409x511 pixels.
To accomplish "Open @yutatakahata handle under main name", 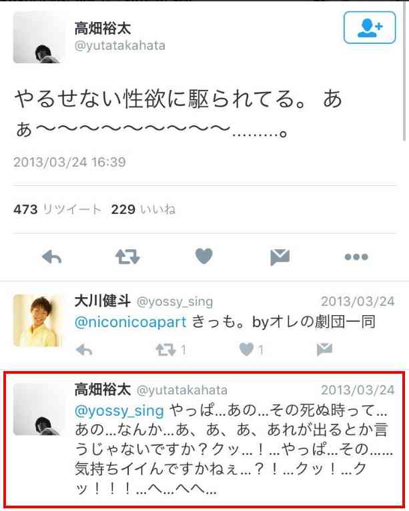I will 120,45.
